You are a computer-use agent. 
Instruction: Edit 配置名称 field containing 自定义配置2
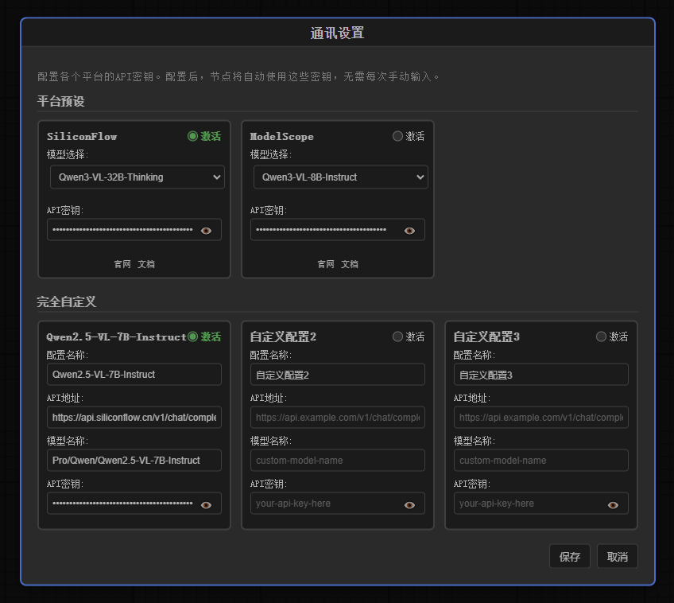[338, 374]
